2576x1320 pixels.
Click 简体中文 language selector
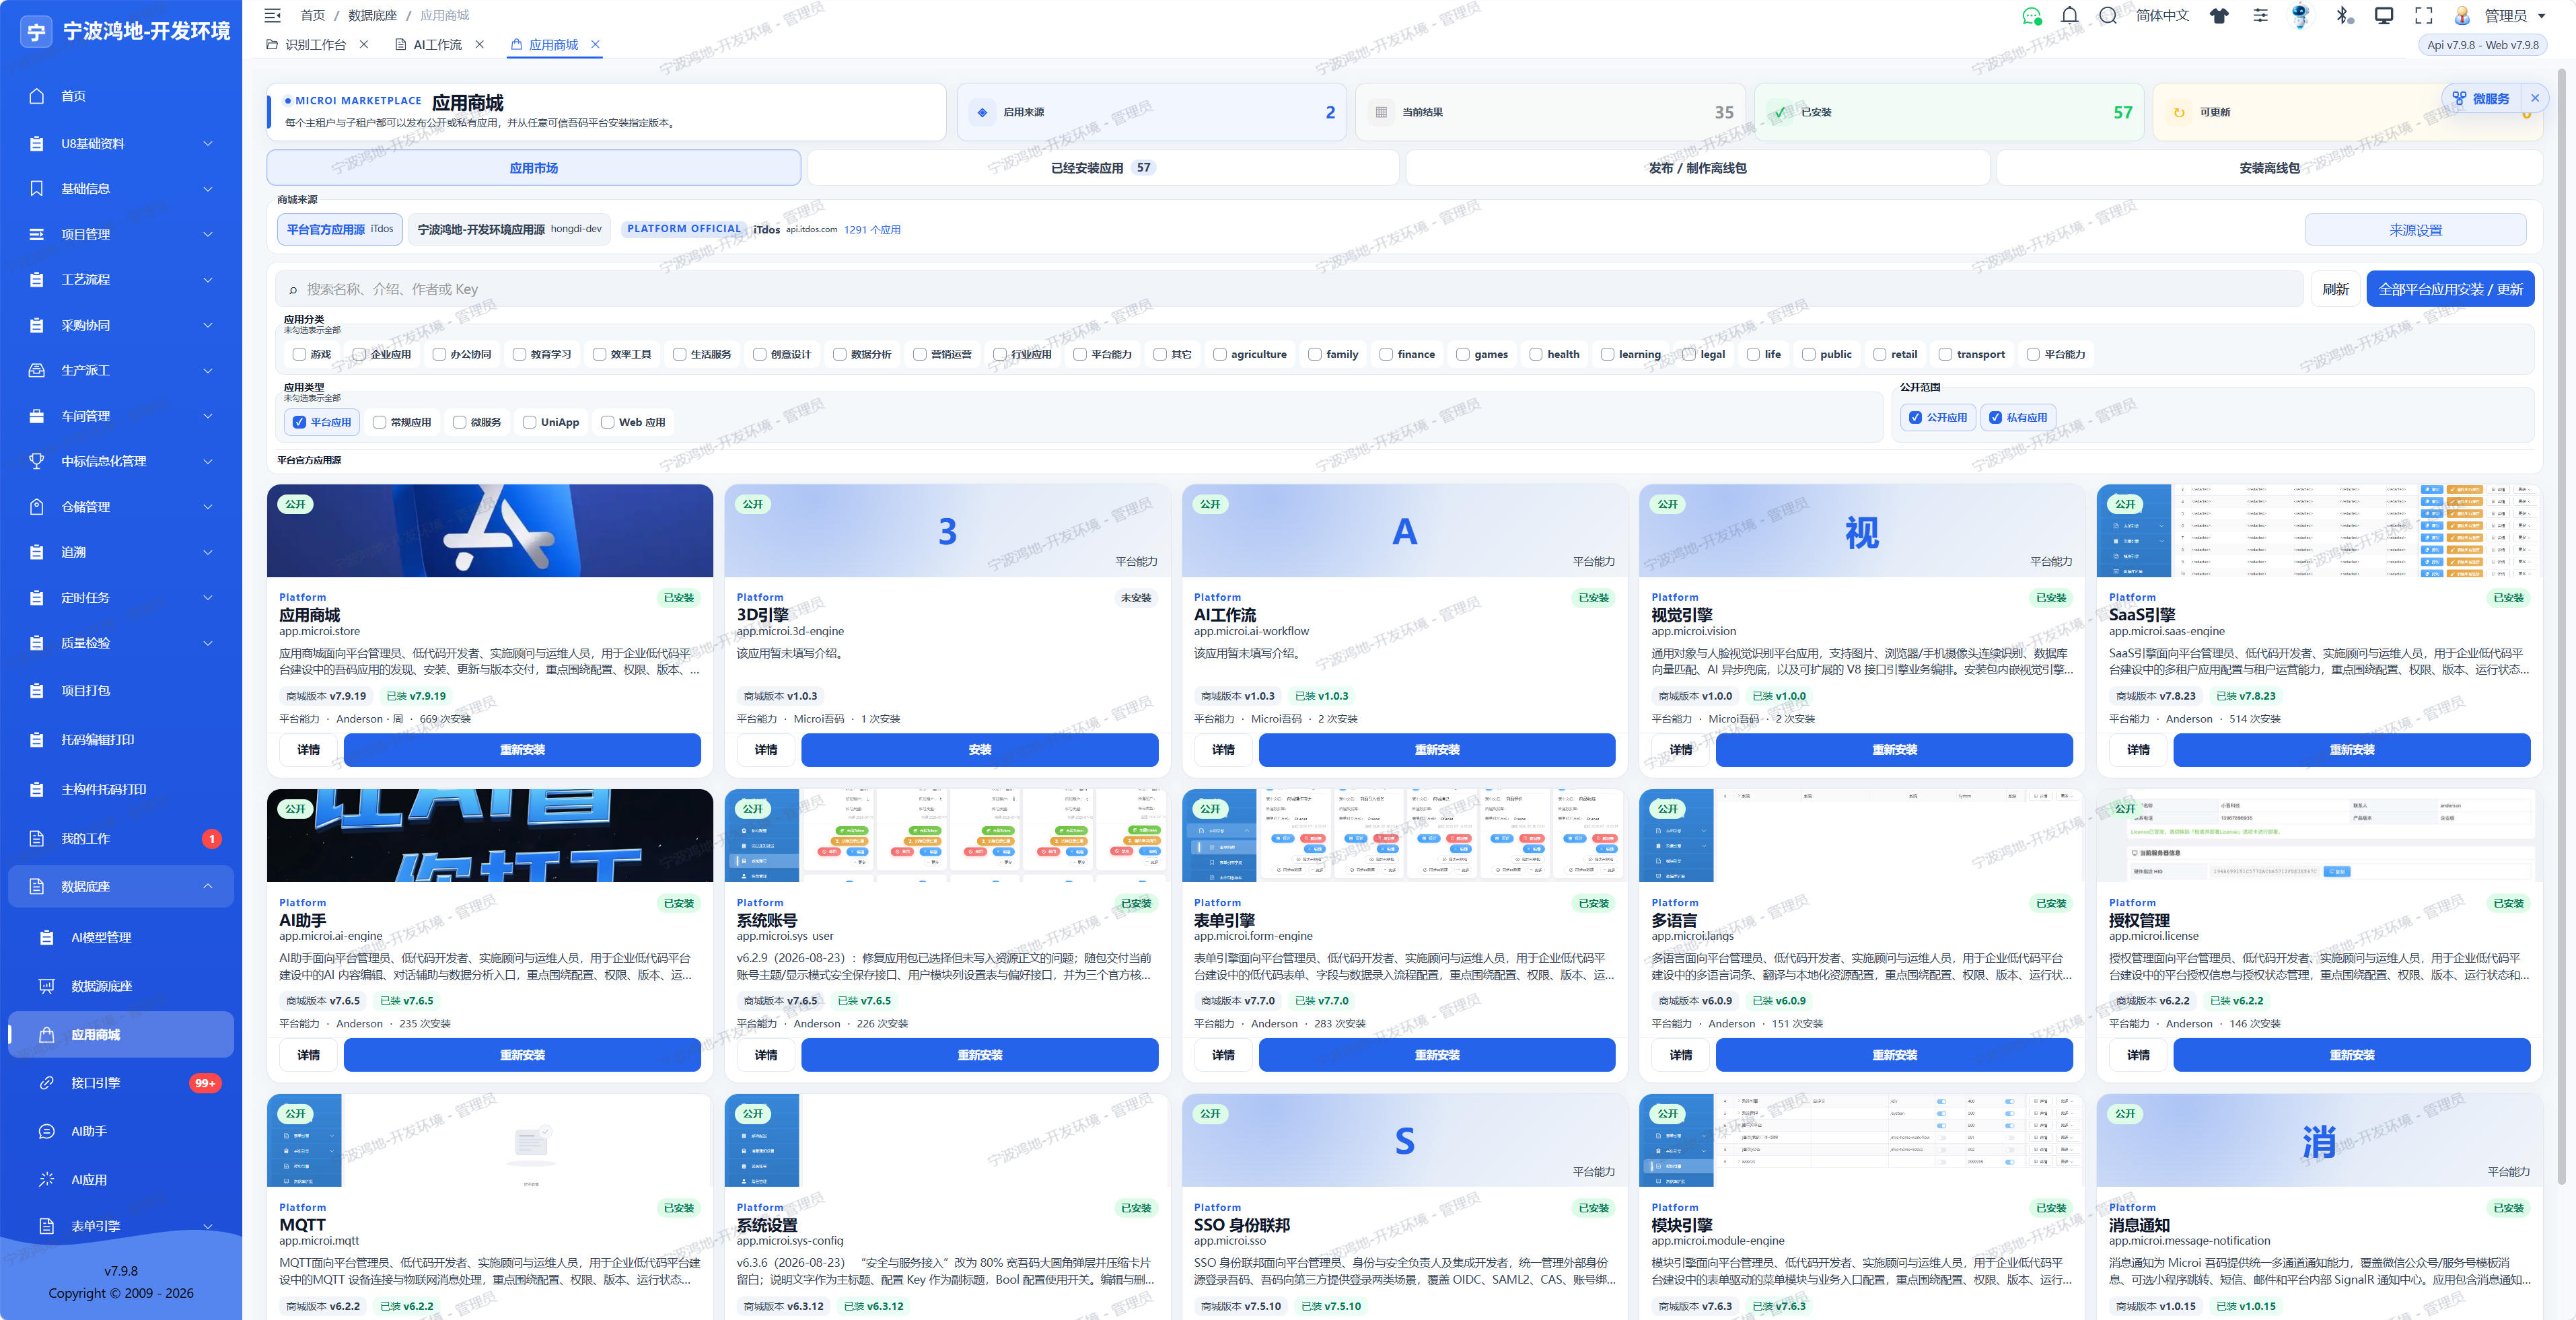(2162, 15)
